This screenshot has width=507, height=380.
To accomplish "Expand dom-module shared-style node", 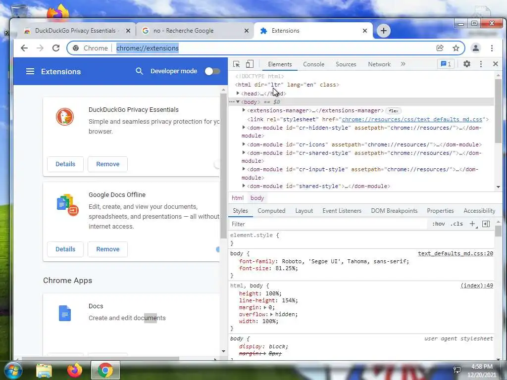I will 244,186.
